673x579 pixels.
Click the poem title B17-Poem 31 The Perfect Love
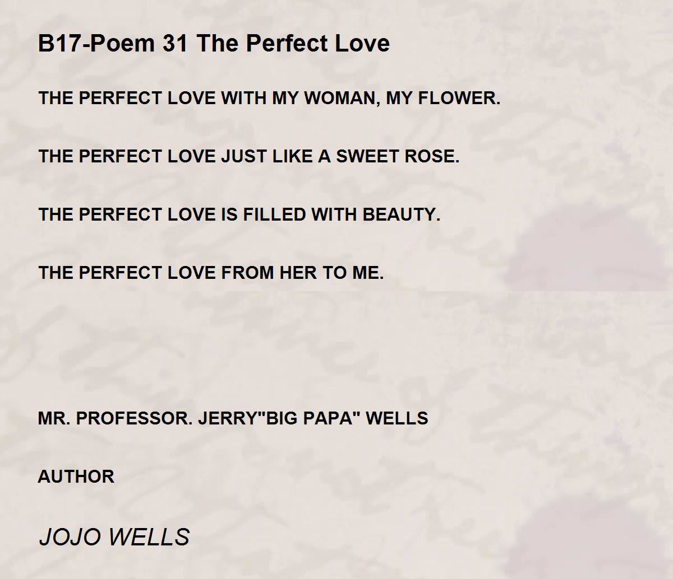[x=214, y=43]
